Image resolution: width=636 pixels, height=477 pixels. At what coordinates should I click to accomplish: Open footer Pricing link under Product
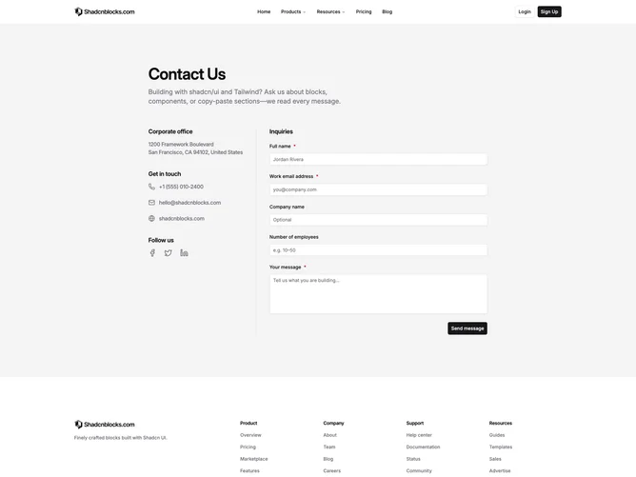pyautogui.click(x=248, y=447)
